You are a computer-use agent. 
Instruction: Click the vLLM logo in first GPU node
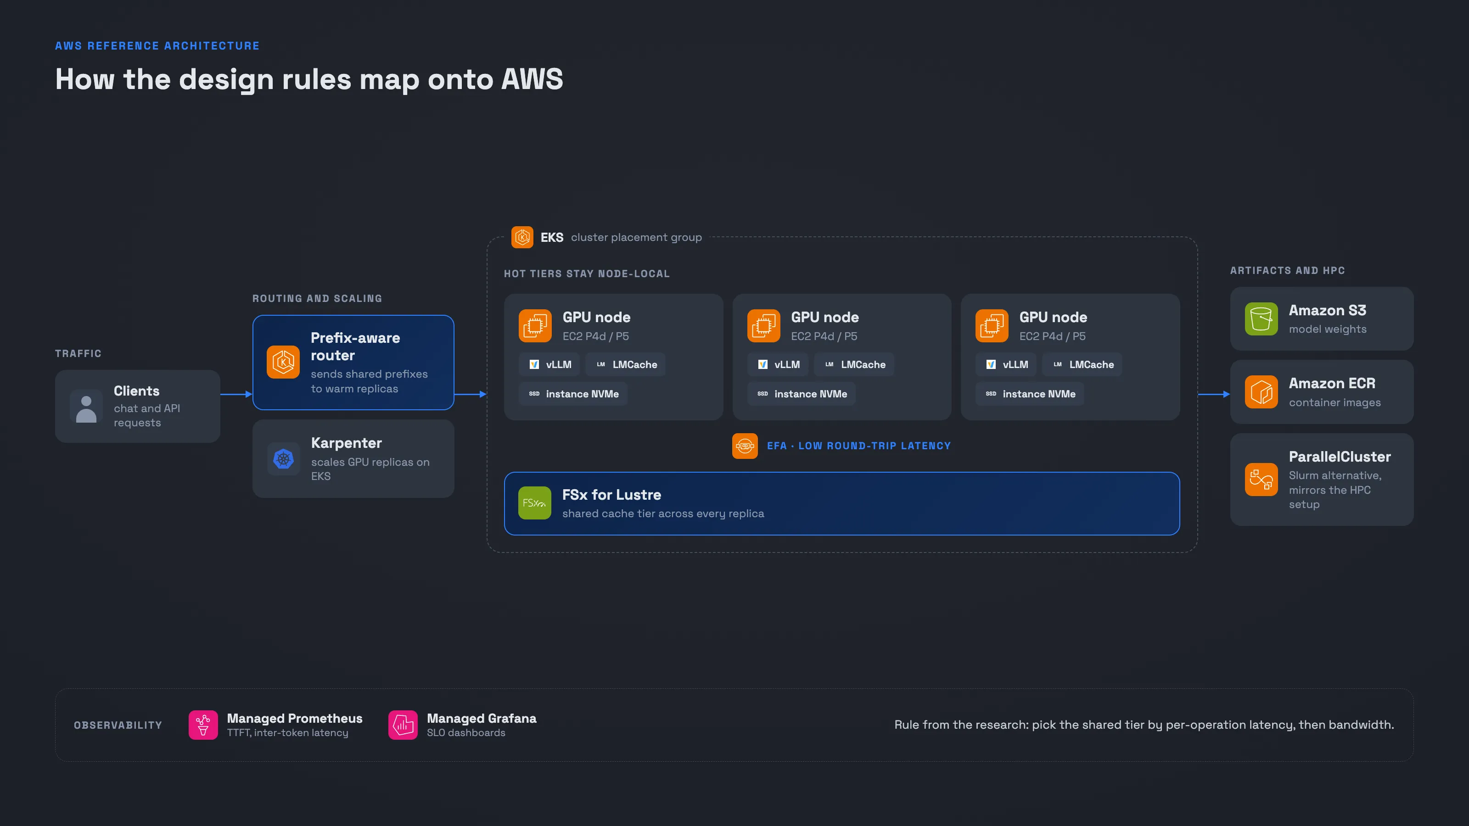coord(534,364)
